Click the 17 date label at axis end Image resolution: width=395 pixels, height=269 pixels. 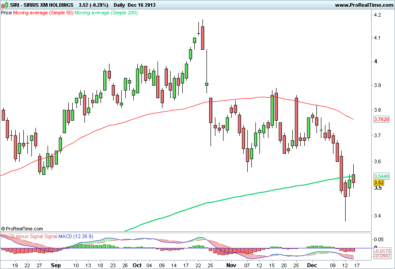(357, 265)
